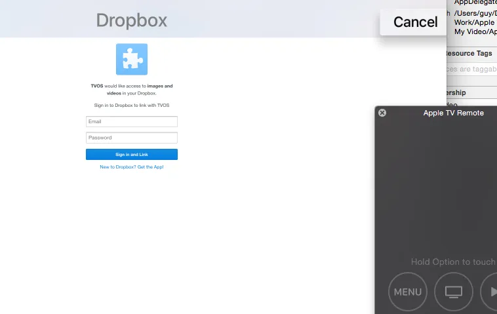Click Sign in and Link button

132,154
